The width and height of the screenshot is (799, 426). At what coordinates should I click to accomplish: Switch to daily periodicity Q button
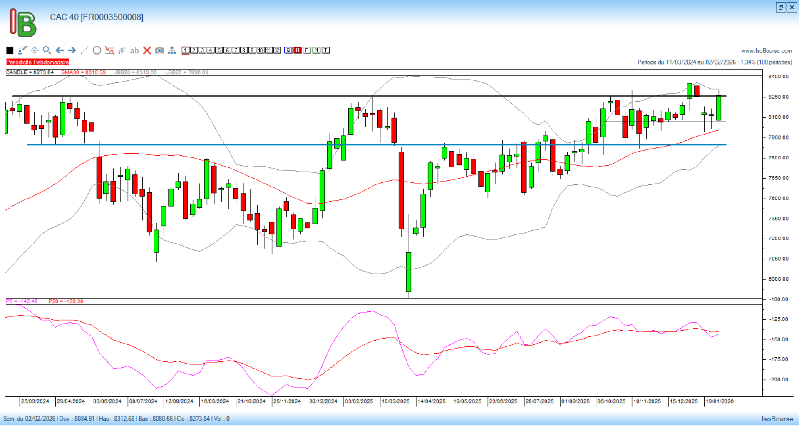pos(288,50)
